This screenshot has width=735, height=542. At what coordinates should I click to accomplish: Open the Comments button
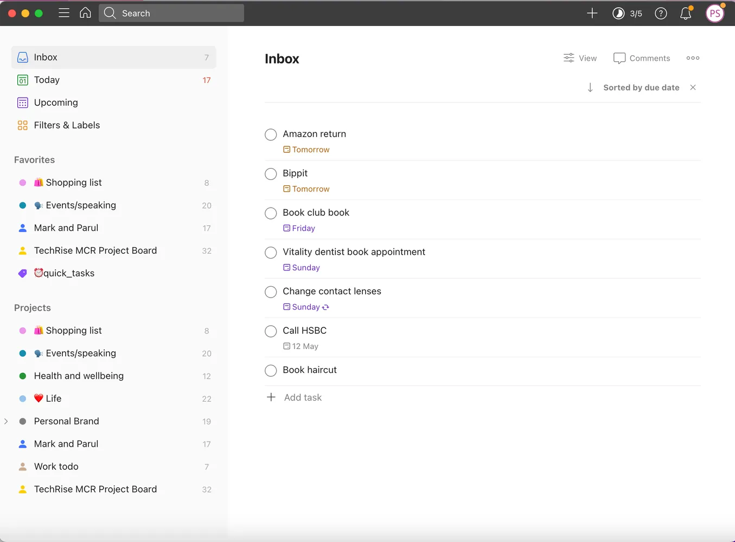642,58
